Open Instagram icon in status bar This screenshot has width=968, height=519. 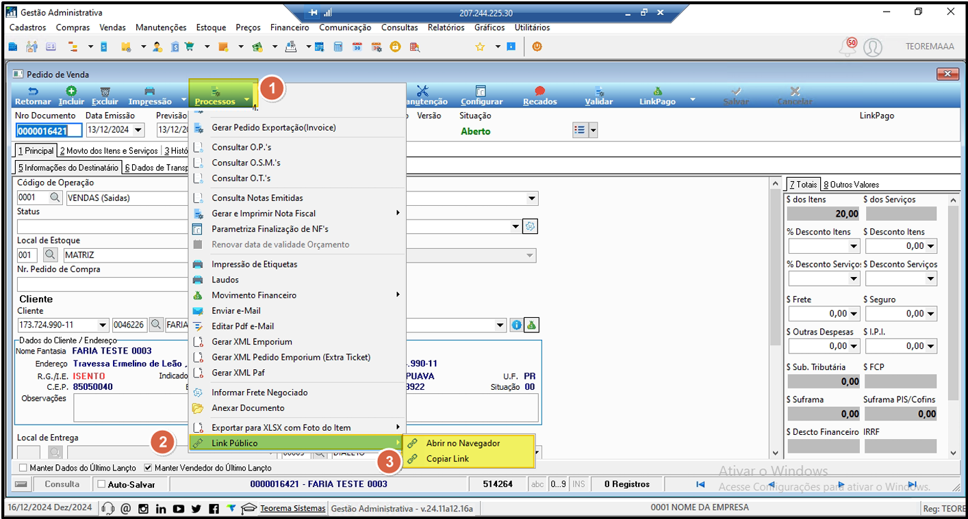143,508
